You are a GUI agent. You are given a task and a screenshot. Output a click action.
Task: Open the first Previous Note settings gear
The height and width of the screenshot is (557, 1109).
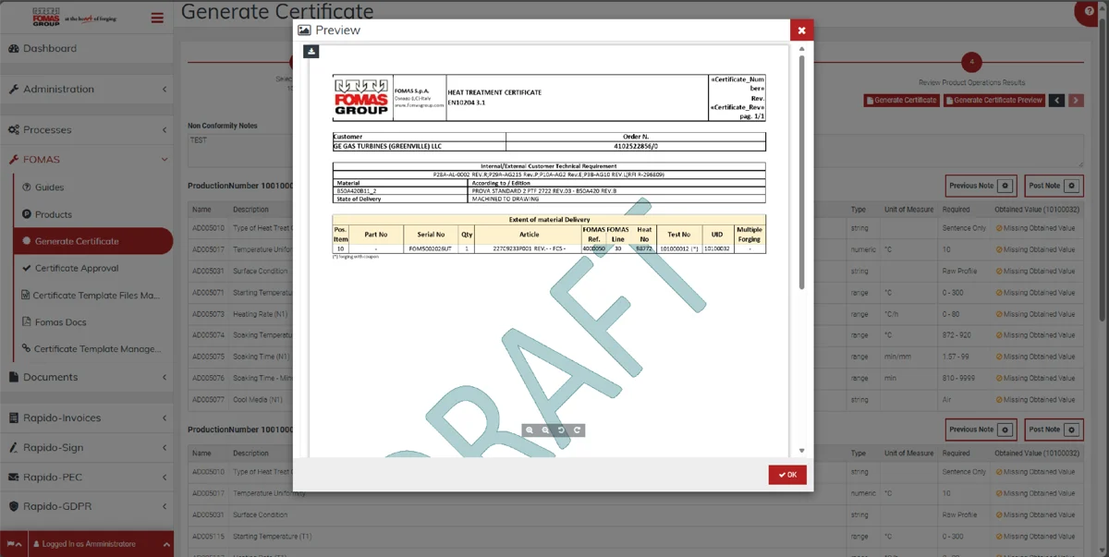(x=1005, y=186)
